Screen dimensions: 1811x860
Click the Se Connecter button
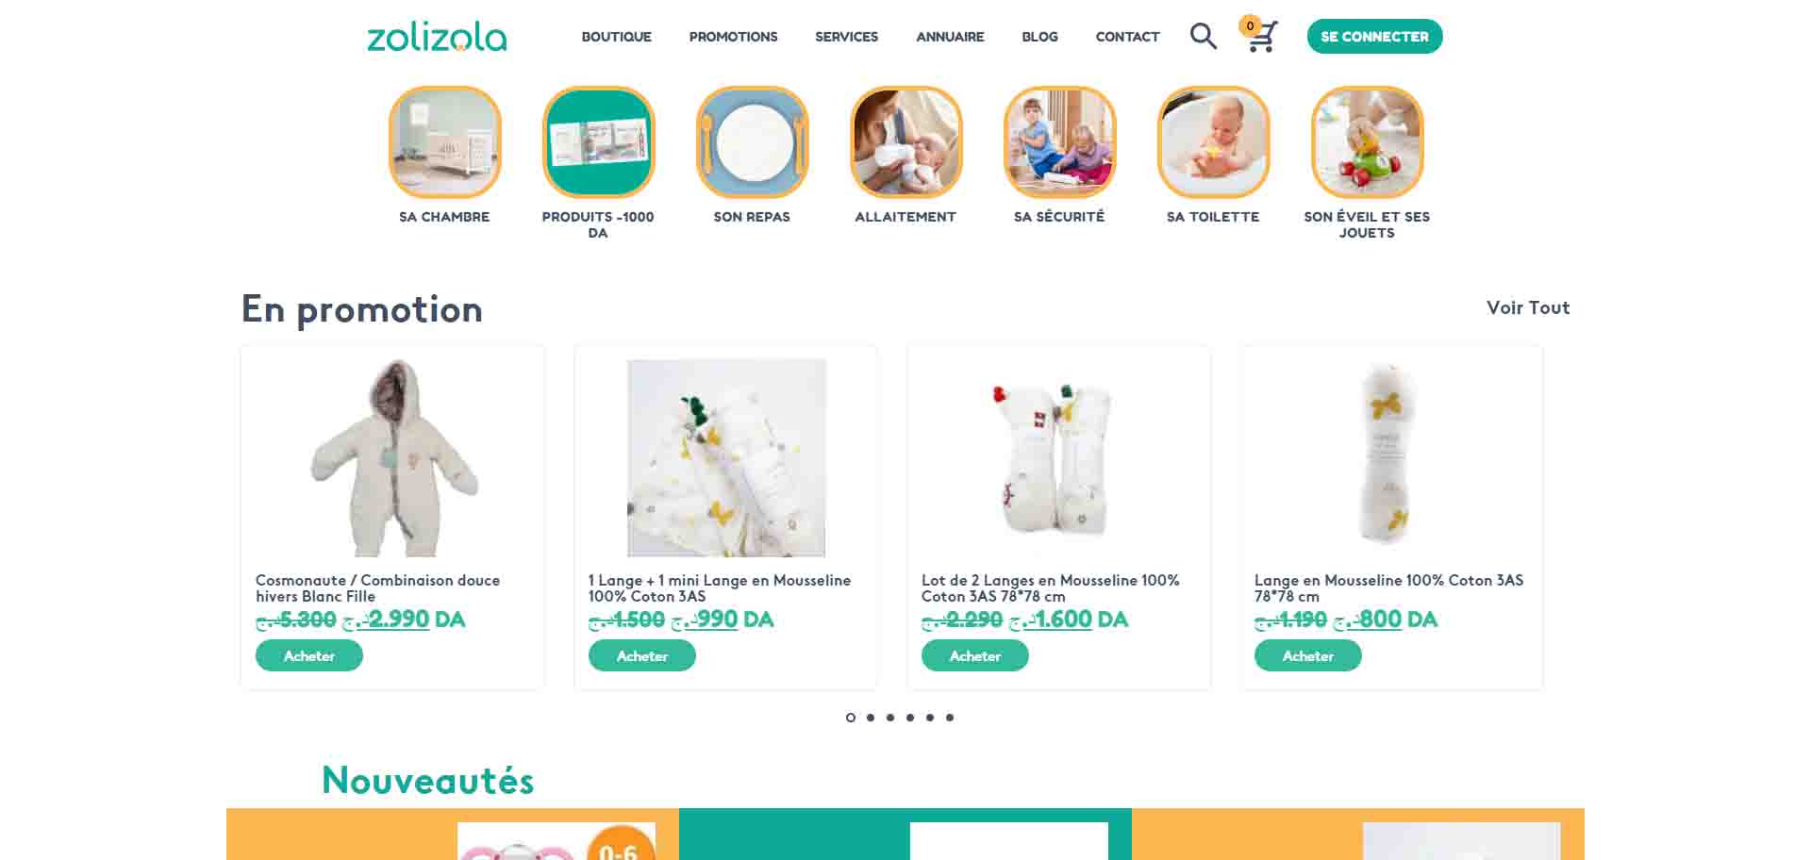click(x=1374, y=37)
